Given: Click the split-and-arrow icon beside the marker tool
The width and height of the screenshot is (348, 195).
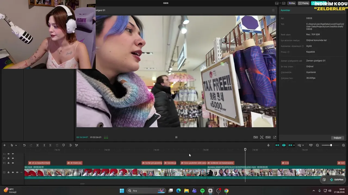Looking at the screenshot, I should coord(70,145).
